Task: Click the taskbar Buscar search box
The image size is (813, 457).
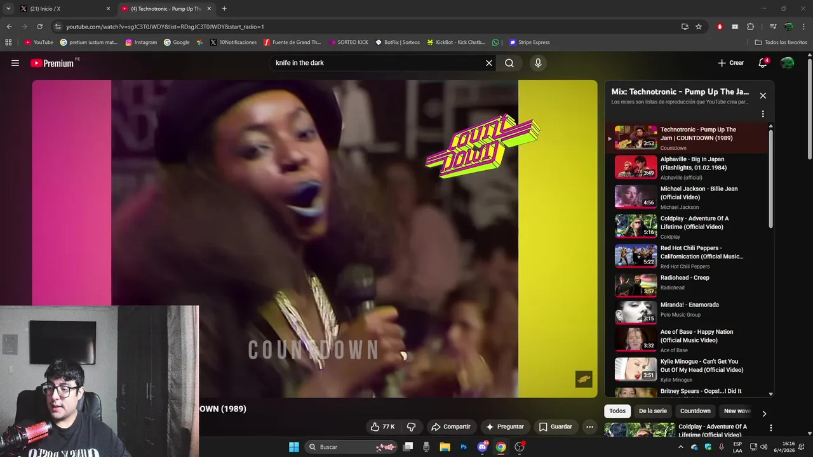Action: click(351, 447)
